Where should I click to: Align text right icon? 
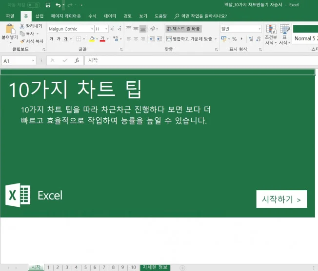[143, 39]
